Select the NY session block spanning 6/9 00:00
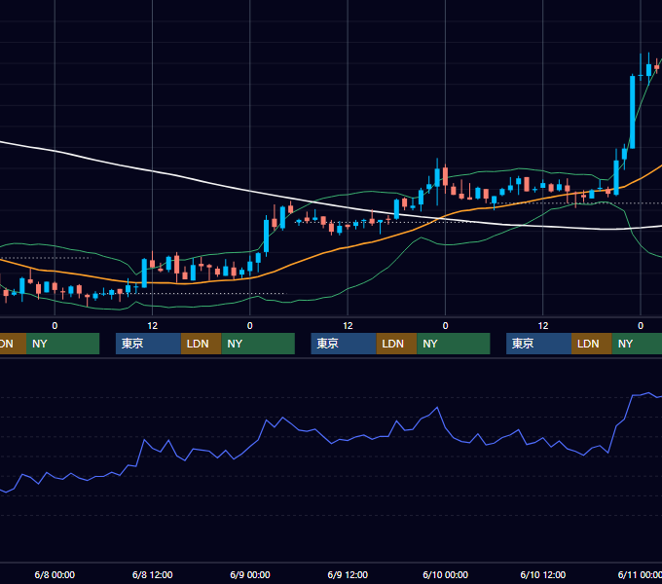This screenshot has height=584, width=662. click(x=258, y=344)
